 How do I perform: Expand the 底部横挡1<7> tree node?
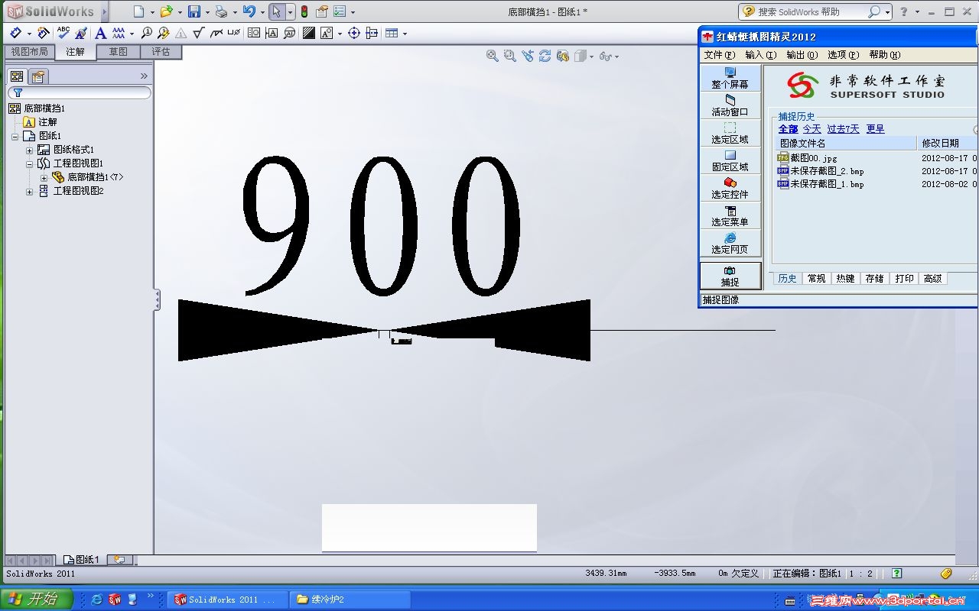coord(44,177)
